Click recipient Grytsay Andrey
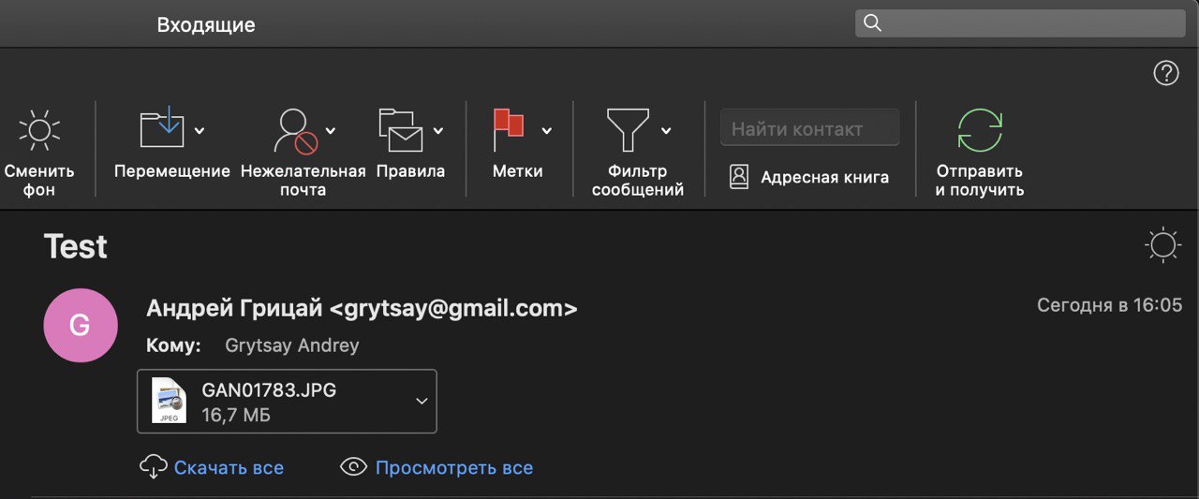 [x=292, y=345]
